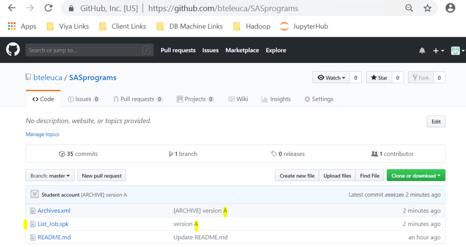The width and height of the screenshot is (466, 247).
Task: Expand the Clone or download dropdown
Action: pyautogui.click(x=416, y=176)
